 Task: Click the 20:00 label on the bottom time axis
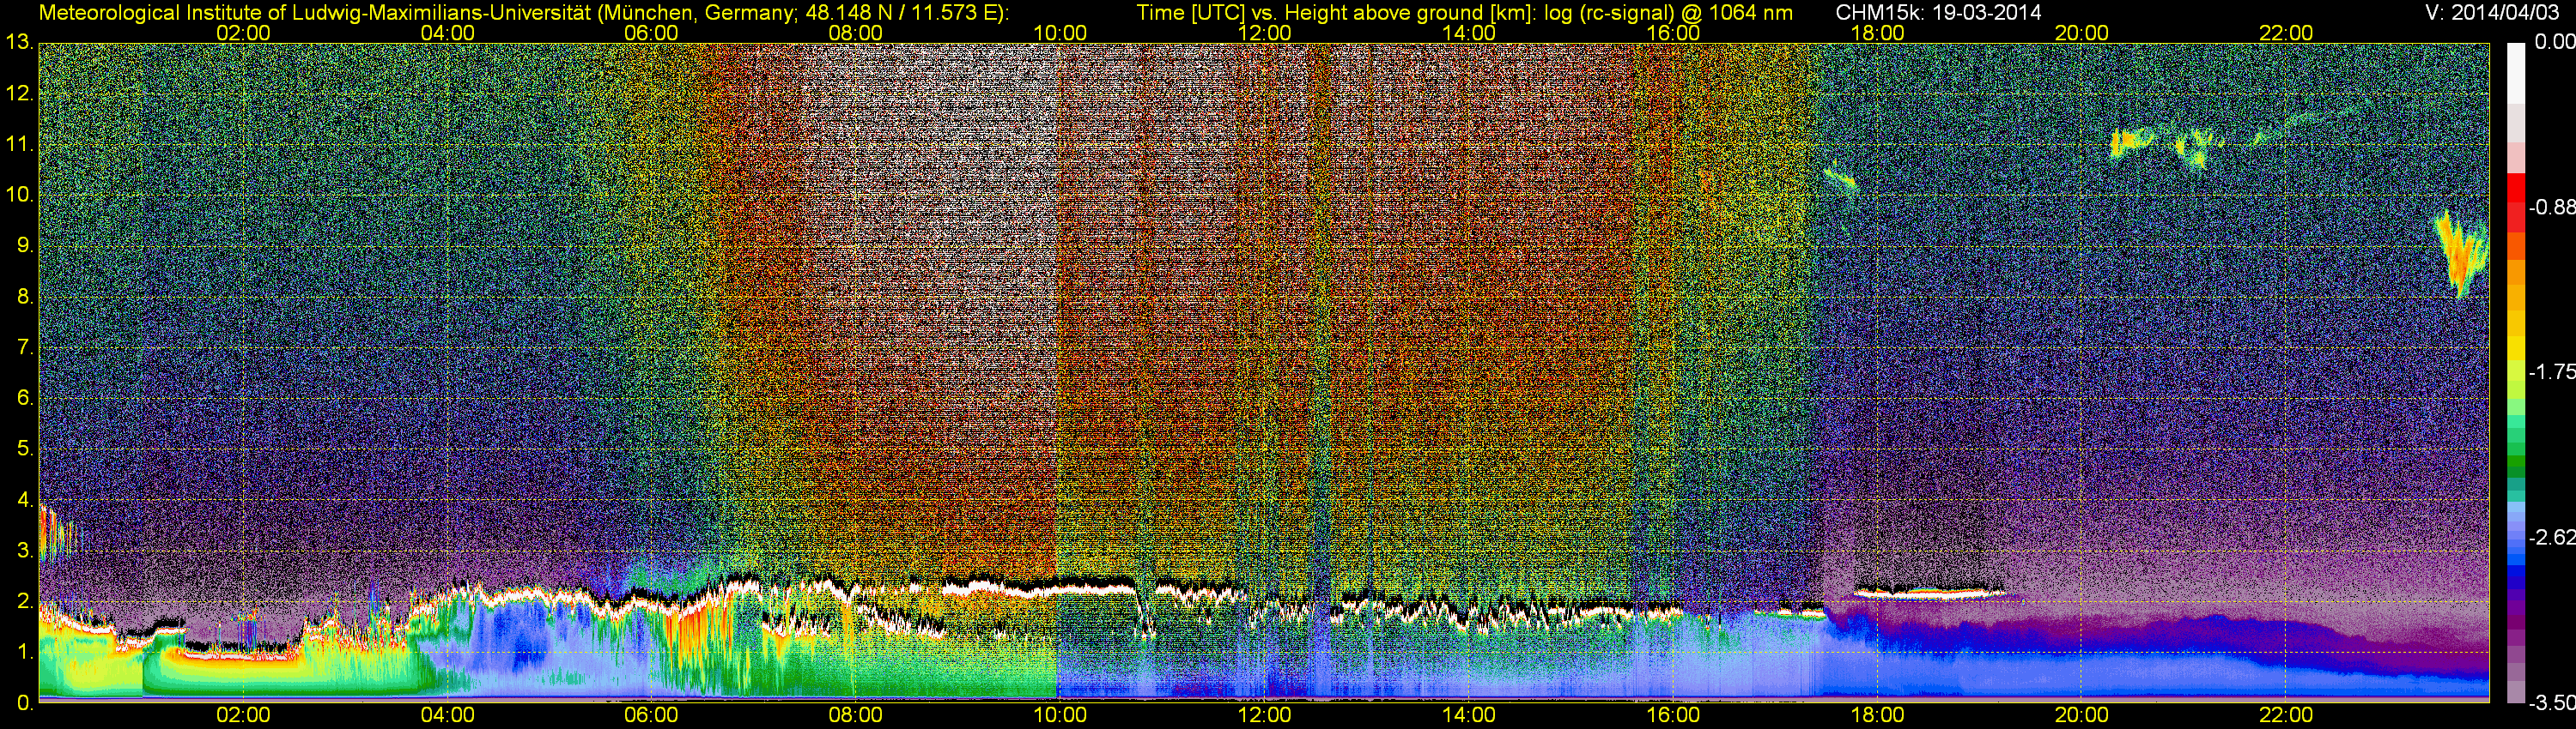pyautogui.click(x=2082, y=715)
